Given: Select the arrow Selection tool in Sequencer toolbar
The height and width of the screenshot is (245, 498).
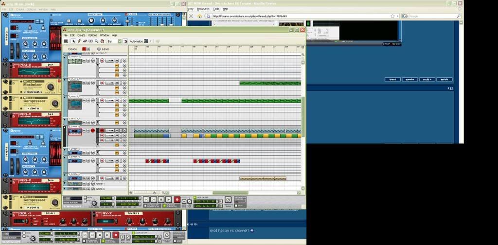Looking at the screenshot, I should pyautogui.click(x=73, y=41).
